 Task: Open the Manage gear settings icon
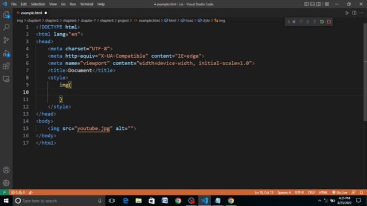(6, 183)
